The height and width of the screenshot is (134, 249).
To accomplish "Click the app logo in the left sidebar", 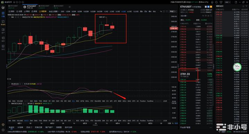I will click(3, 7).
